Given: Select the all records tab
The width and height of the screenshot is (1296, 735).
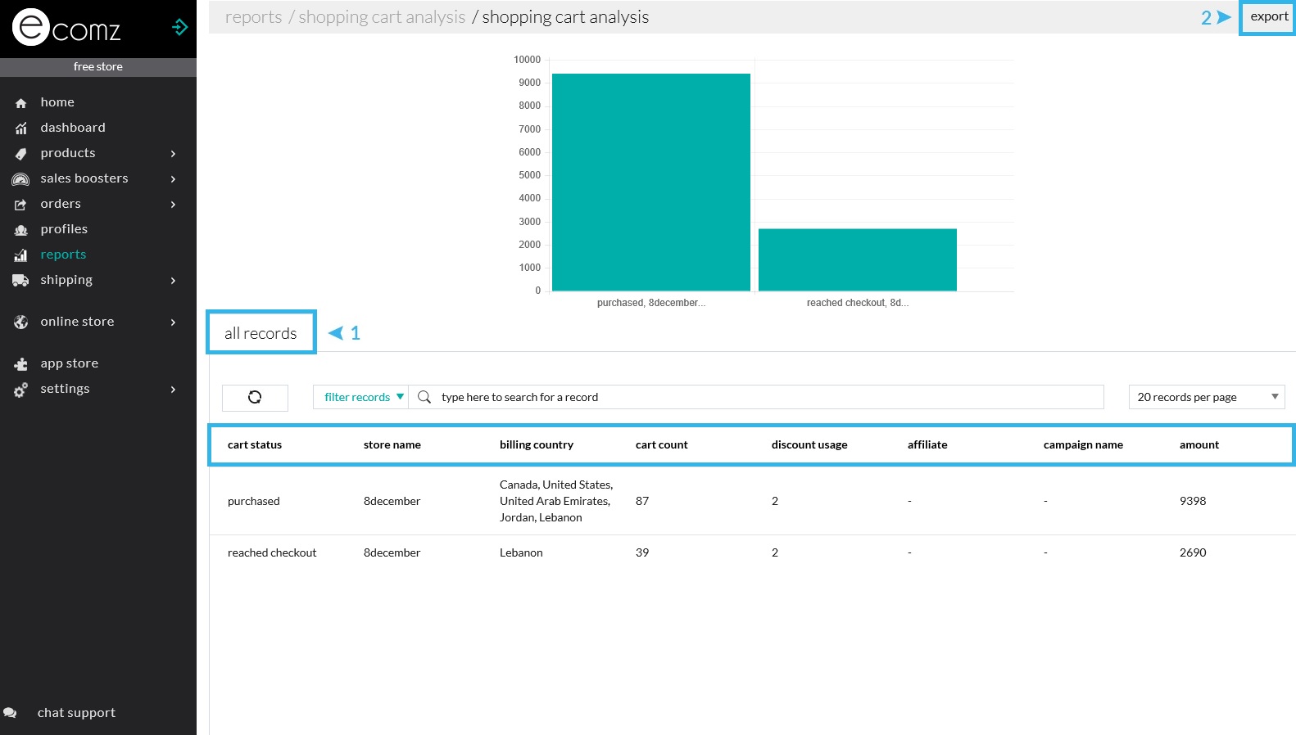Looking at the screenshot, I should 261,333.
